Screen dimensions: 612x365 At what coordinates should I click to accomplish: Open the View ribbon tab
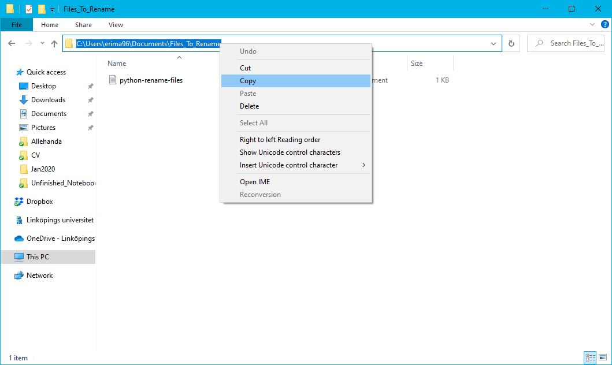point(116,25)
